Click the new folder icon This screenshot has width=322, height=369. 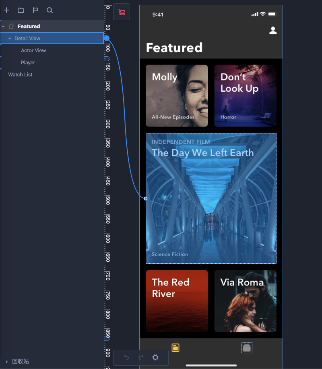click(x=21, y=10)
